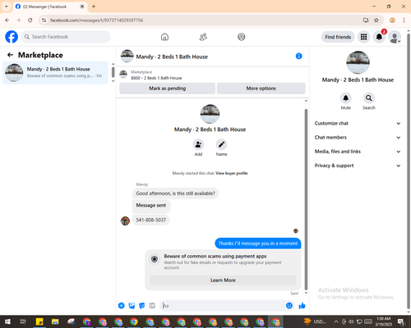411x328 pixels.
Task: Click Mandy's sender avatar beside phone message
Action: coord(125,221)
